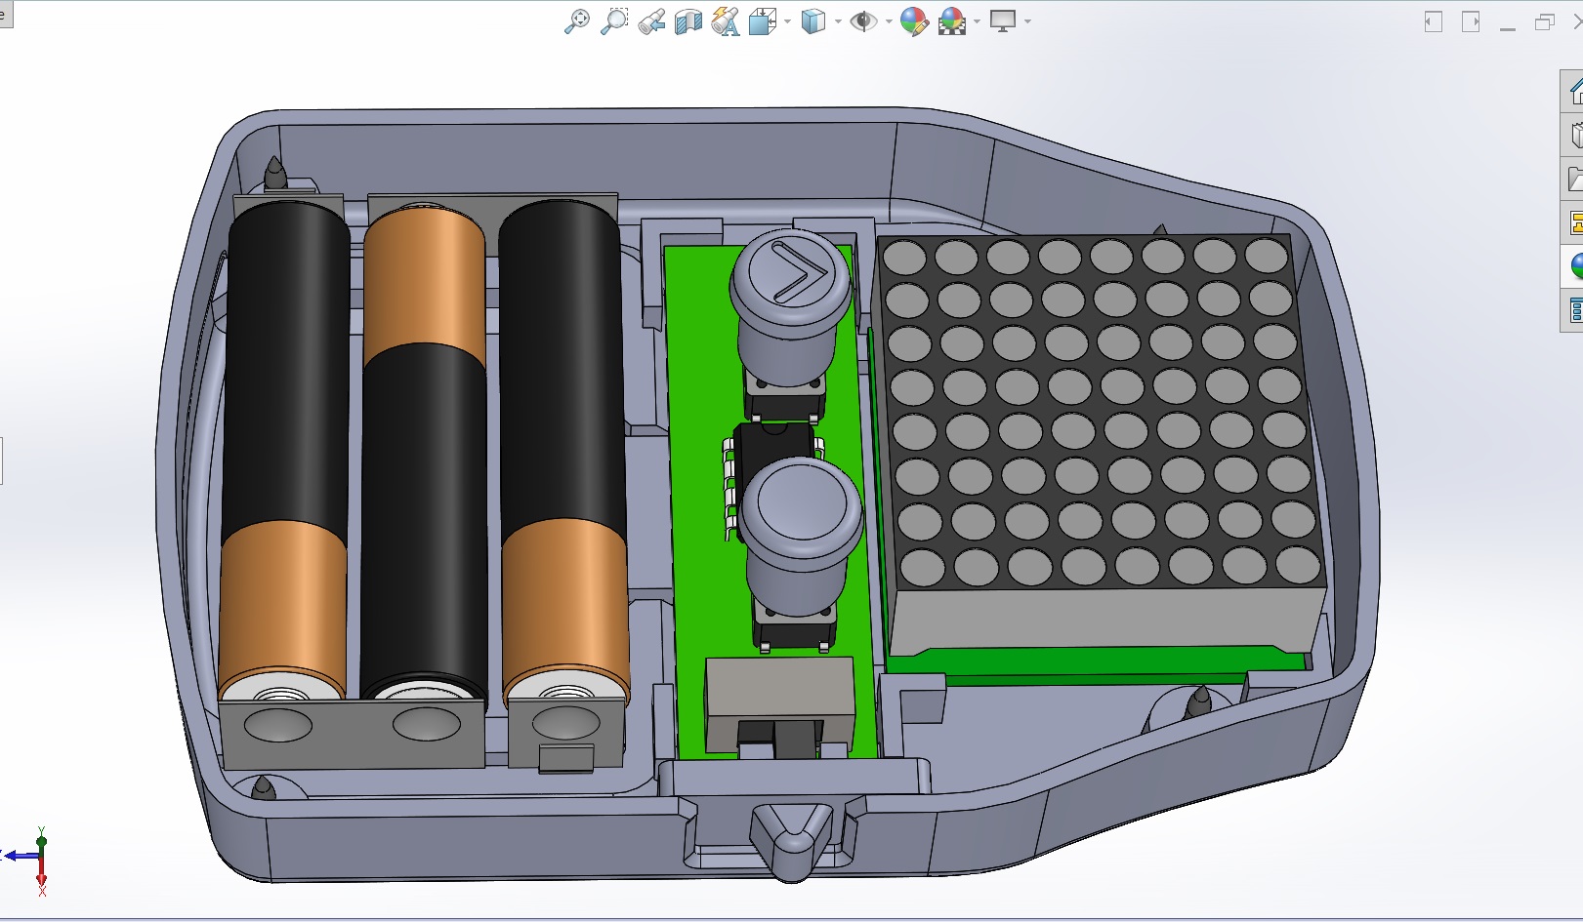Click the View Orientation cube icon
The width and height of the screenshot is (1583, 922).
[x=762, y=21]
